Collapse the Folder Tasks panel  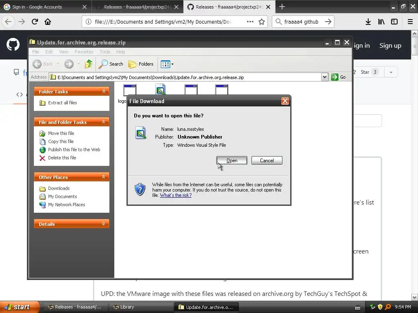[x=104, y=91]
